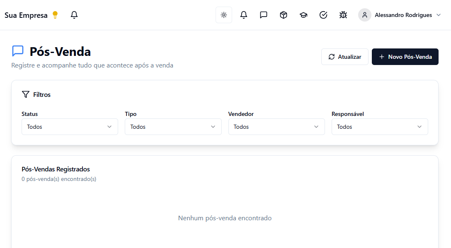This screenshot has height=248, width=451.
Task: Toggle the light/dark theme sun button
Action: click(x=224, y=15)
